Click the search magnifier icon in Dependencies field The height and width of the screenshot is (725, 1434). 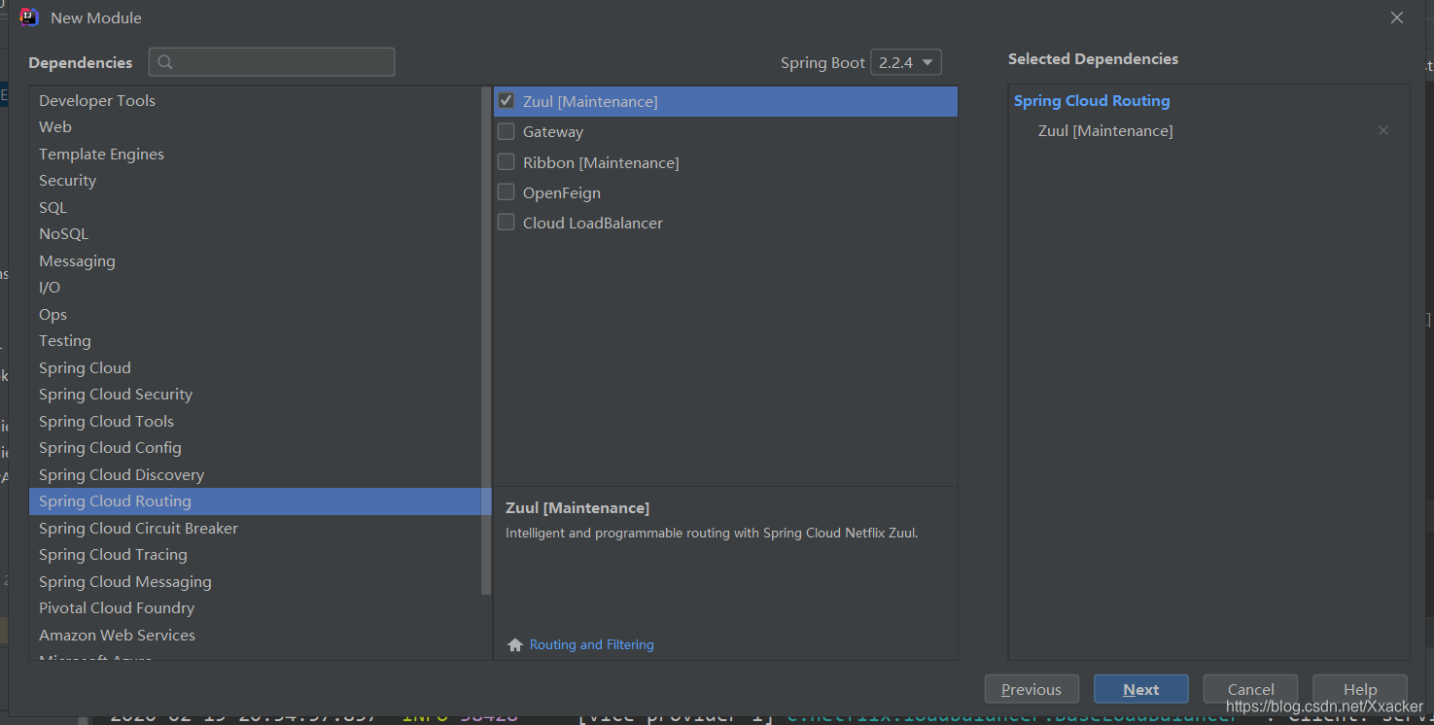(x=165, y=62)
